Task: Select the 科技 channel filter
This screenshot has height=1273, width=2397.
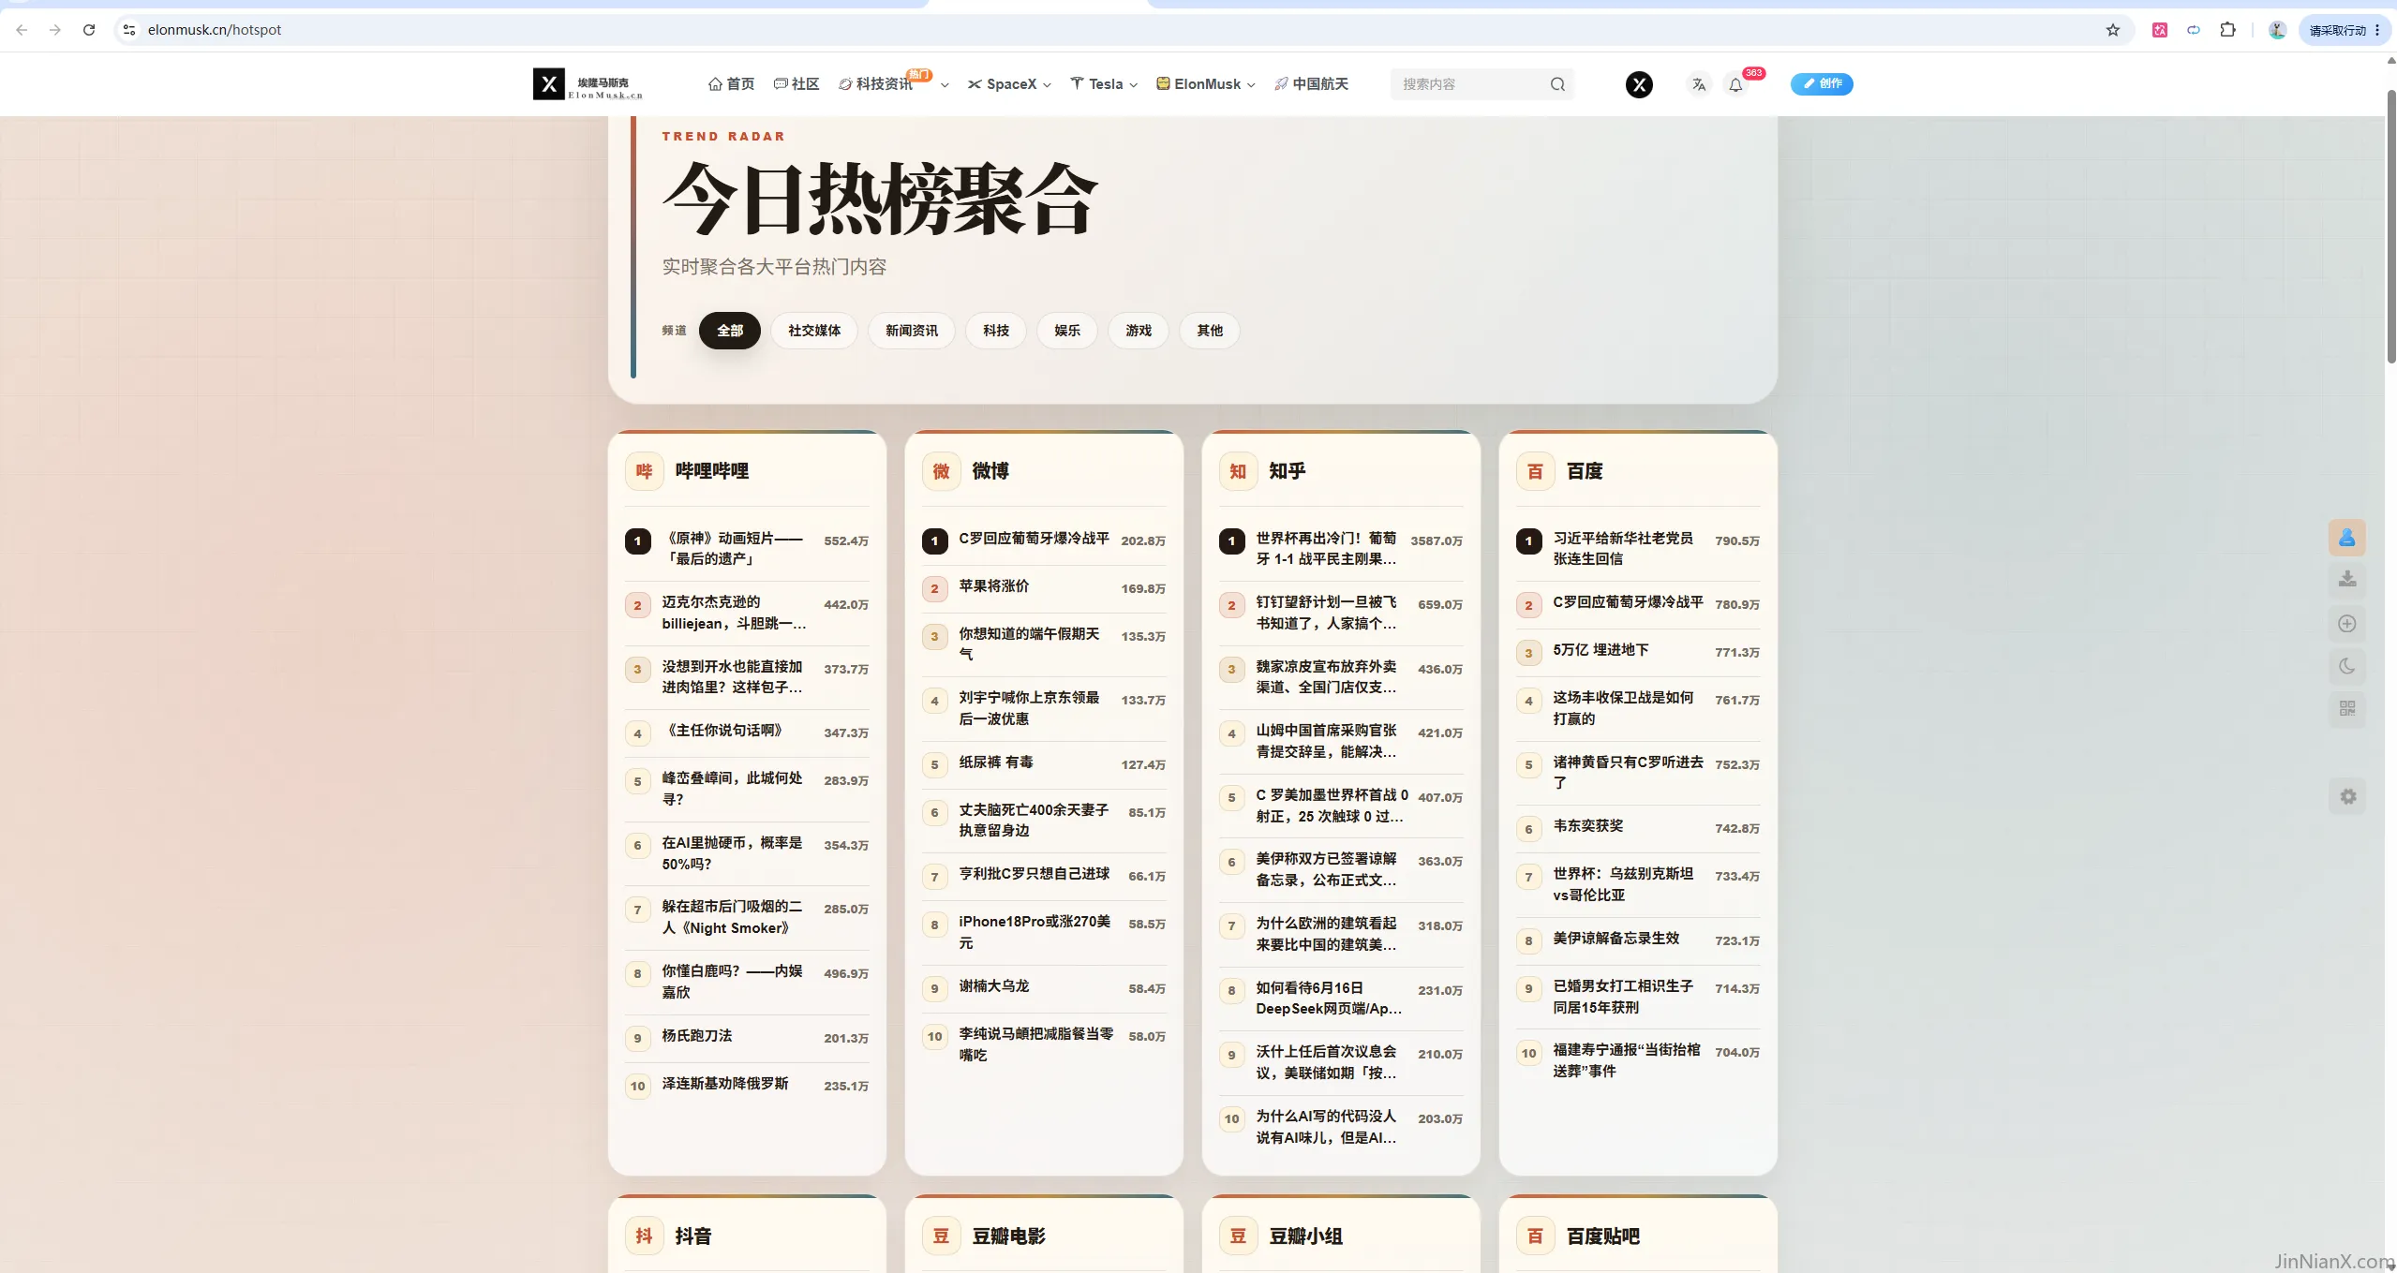Action: (996, 331)
